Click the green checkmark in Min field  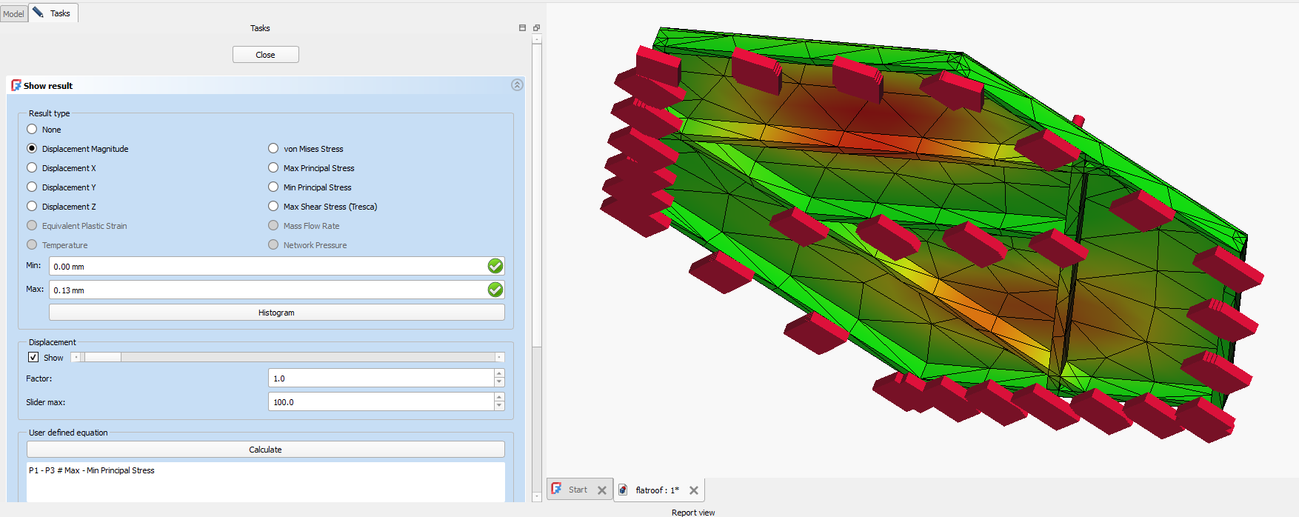pos(495,266)
